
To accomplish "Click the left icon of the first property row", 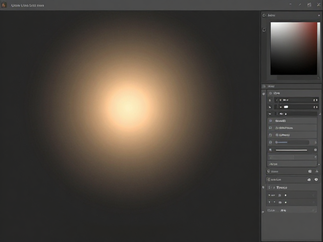I will [x=270, y=100].
